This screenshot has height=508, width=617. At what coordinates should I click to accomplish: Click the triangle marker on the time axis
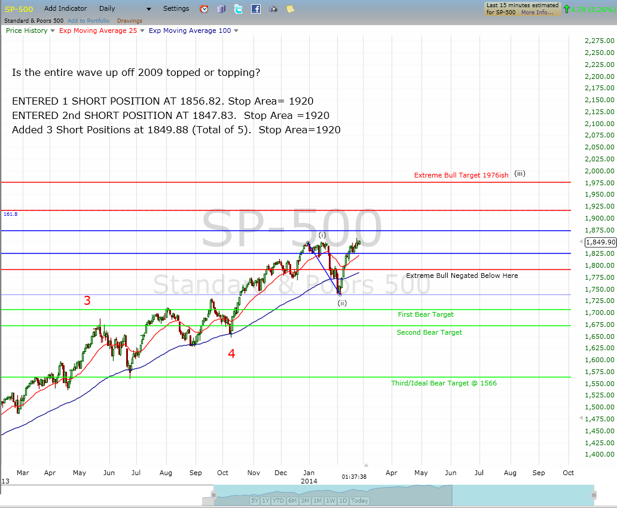(366, 465)
